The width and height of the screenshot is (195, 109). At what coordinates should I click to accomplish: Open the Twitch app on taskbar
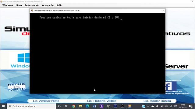pos(101,106)
